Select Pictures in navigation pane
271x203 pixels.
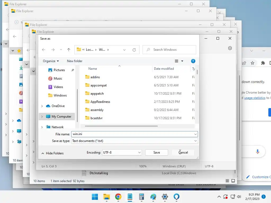click(x=59, y=70)
